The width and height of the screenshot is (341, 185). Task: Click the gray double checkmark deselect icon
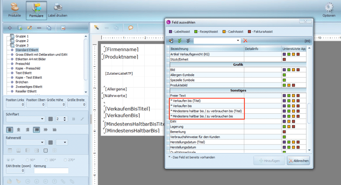(188, 41)
